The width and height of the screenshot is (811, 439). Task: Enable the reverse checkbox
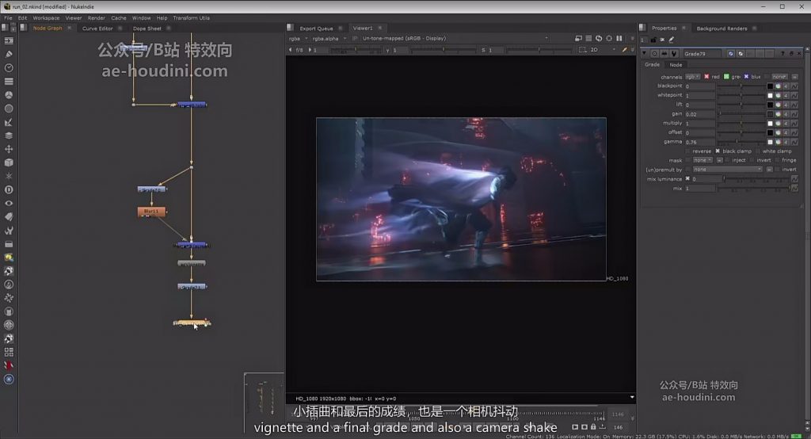[x=687, y=151]
